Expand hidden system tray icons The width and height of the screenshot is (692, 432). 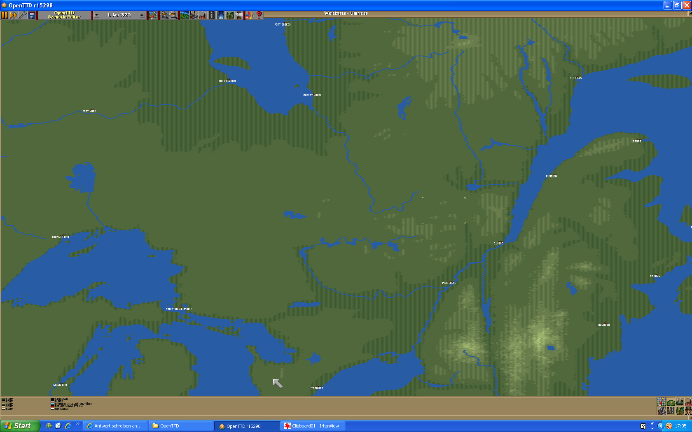pos(661,426)
